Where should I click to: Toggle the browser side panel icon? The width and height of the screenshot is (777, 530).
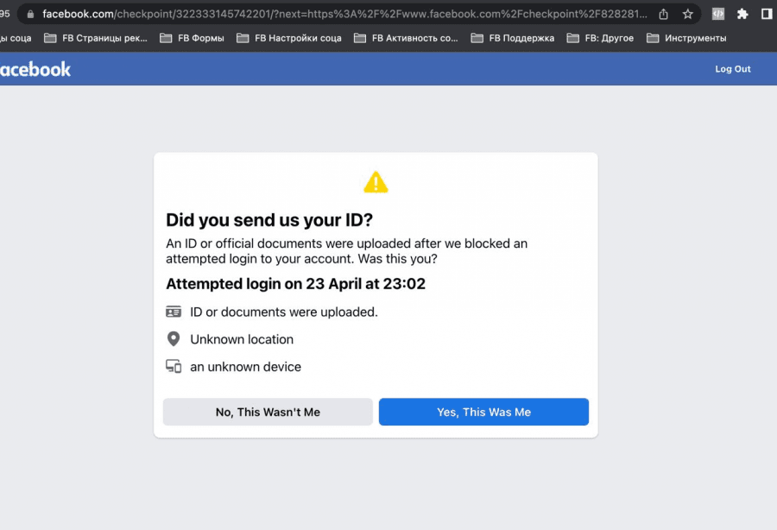pyautogui.click(x=767, y=14)
